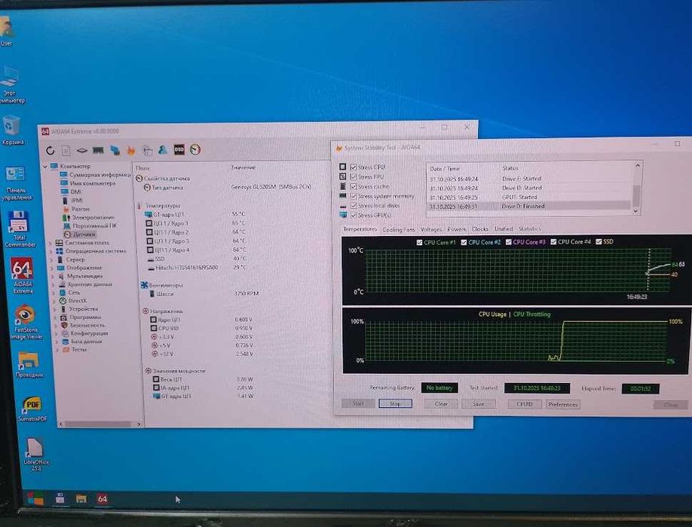Click the Refresh icon in AIDA64 toolbar
Screen dimensions: 692x527
tap(51, 151)
